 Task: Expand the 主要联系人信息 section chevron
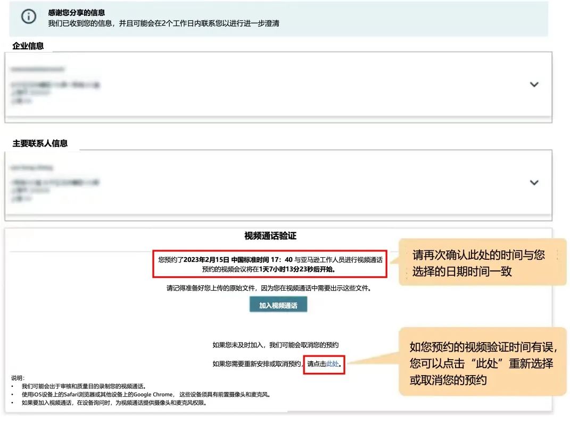534,183
